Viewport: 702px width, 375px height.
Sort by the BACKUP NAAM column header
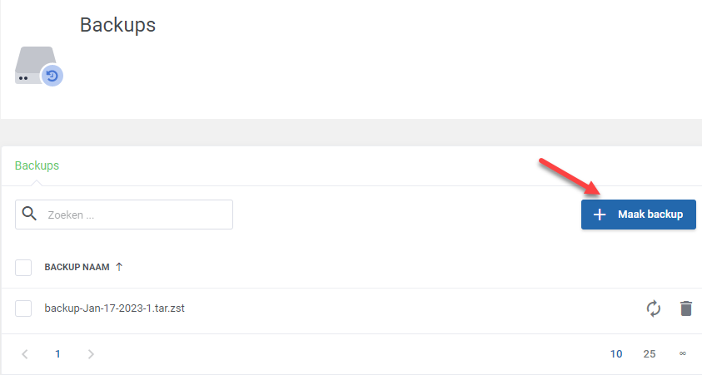pyautogui.click(x=77, y=267)
